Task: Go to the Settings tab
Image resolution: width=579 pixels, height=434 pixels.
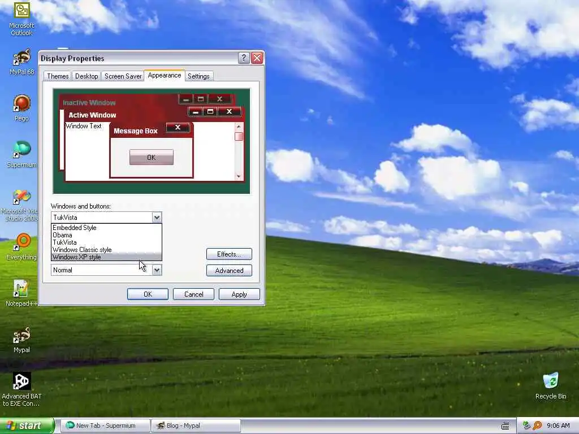Action: coord(198,76)
